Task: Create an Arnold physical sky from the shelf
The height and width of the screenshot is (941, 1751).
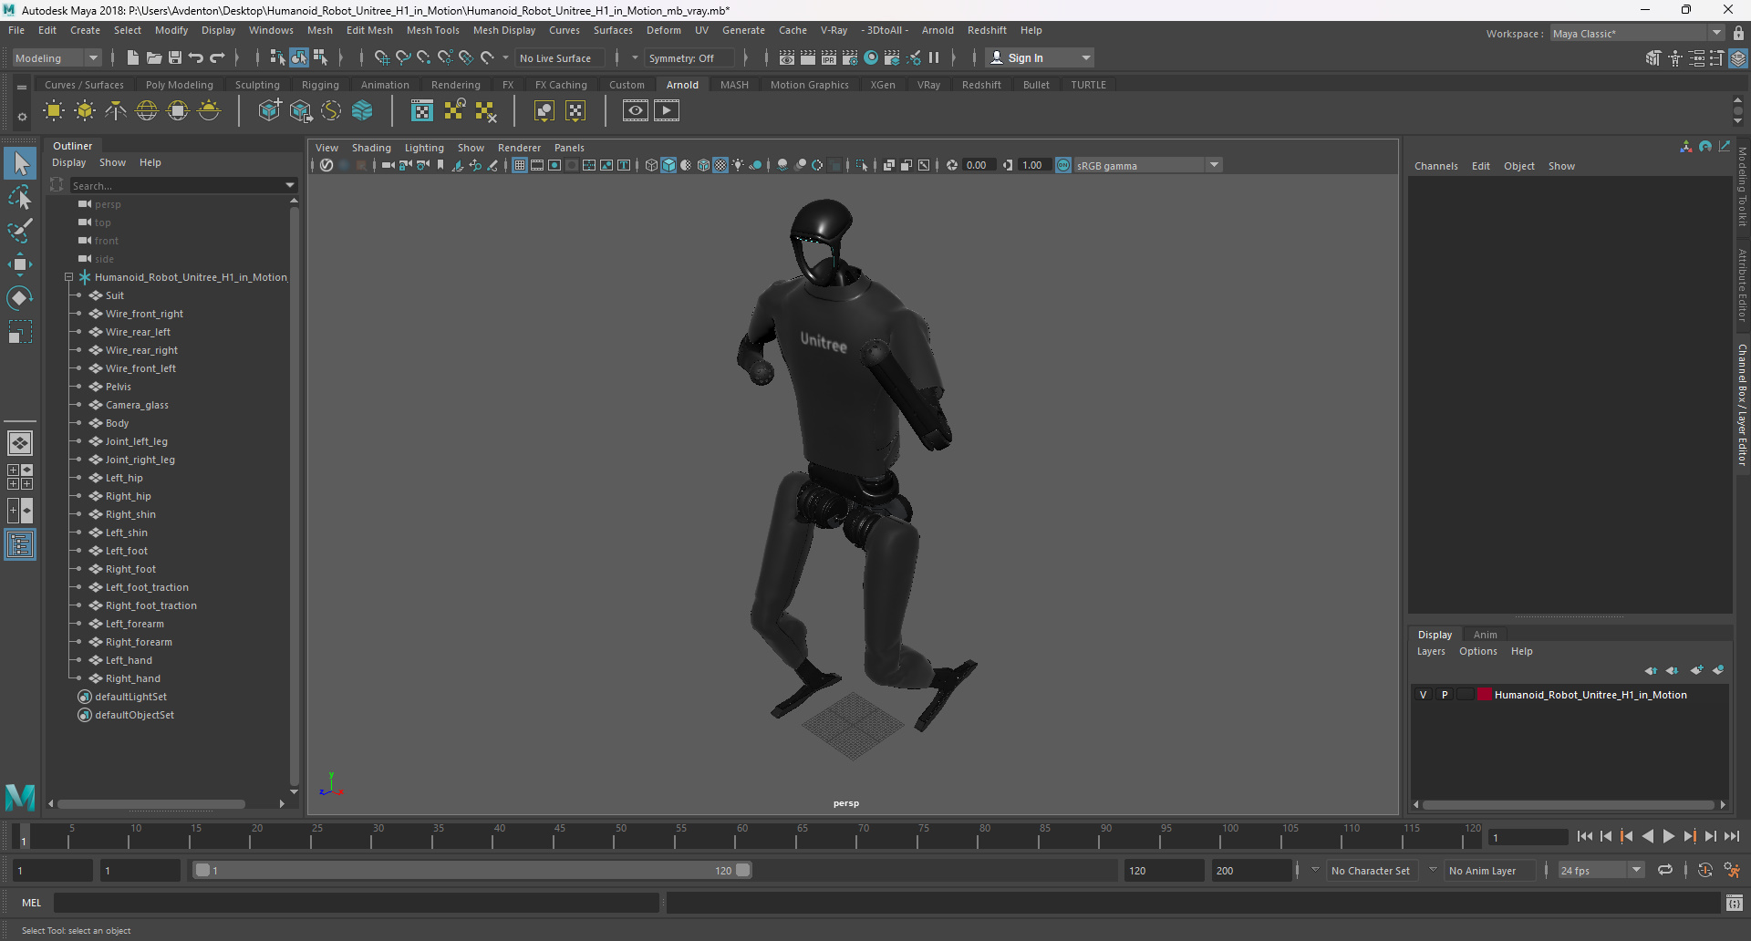Action: (x=209, y=111)
